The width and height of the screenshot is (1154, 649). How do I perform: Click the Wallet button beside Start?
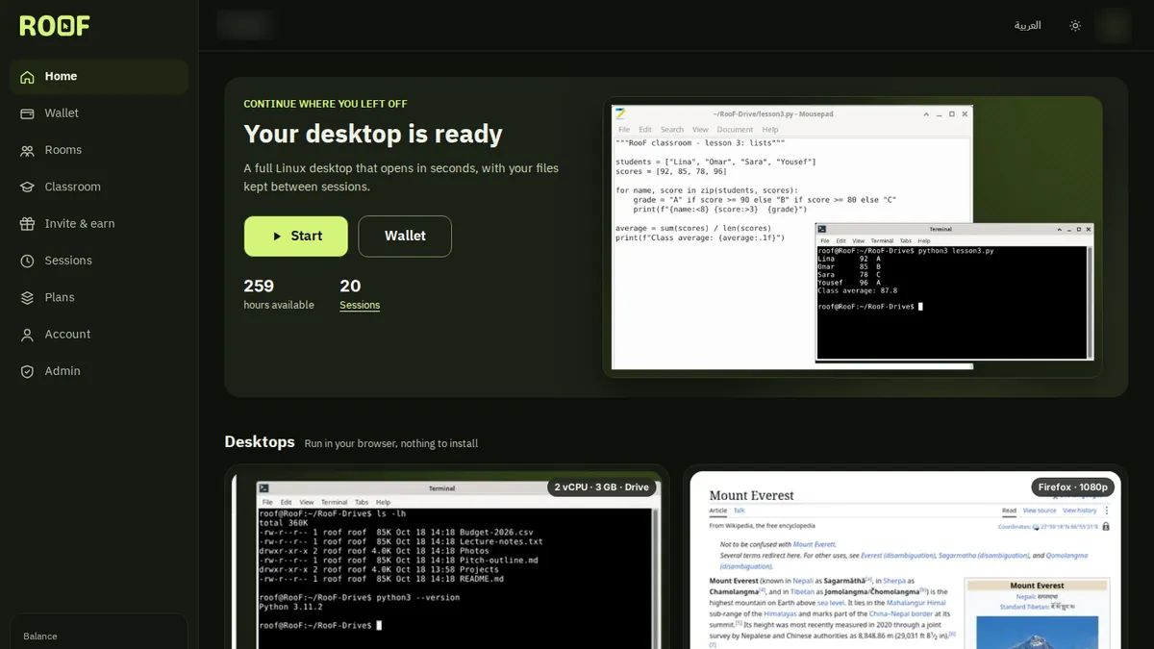[x=405, y=237]
